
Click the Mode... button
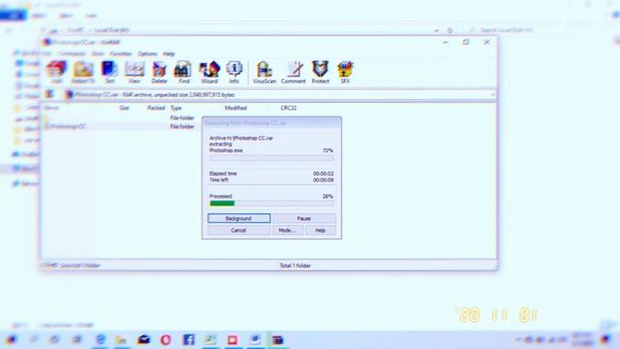(288, 231)
